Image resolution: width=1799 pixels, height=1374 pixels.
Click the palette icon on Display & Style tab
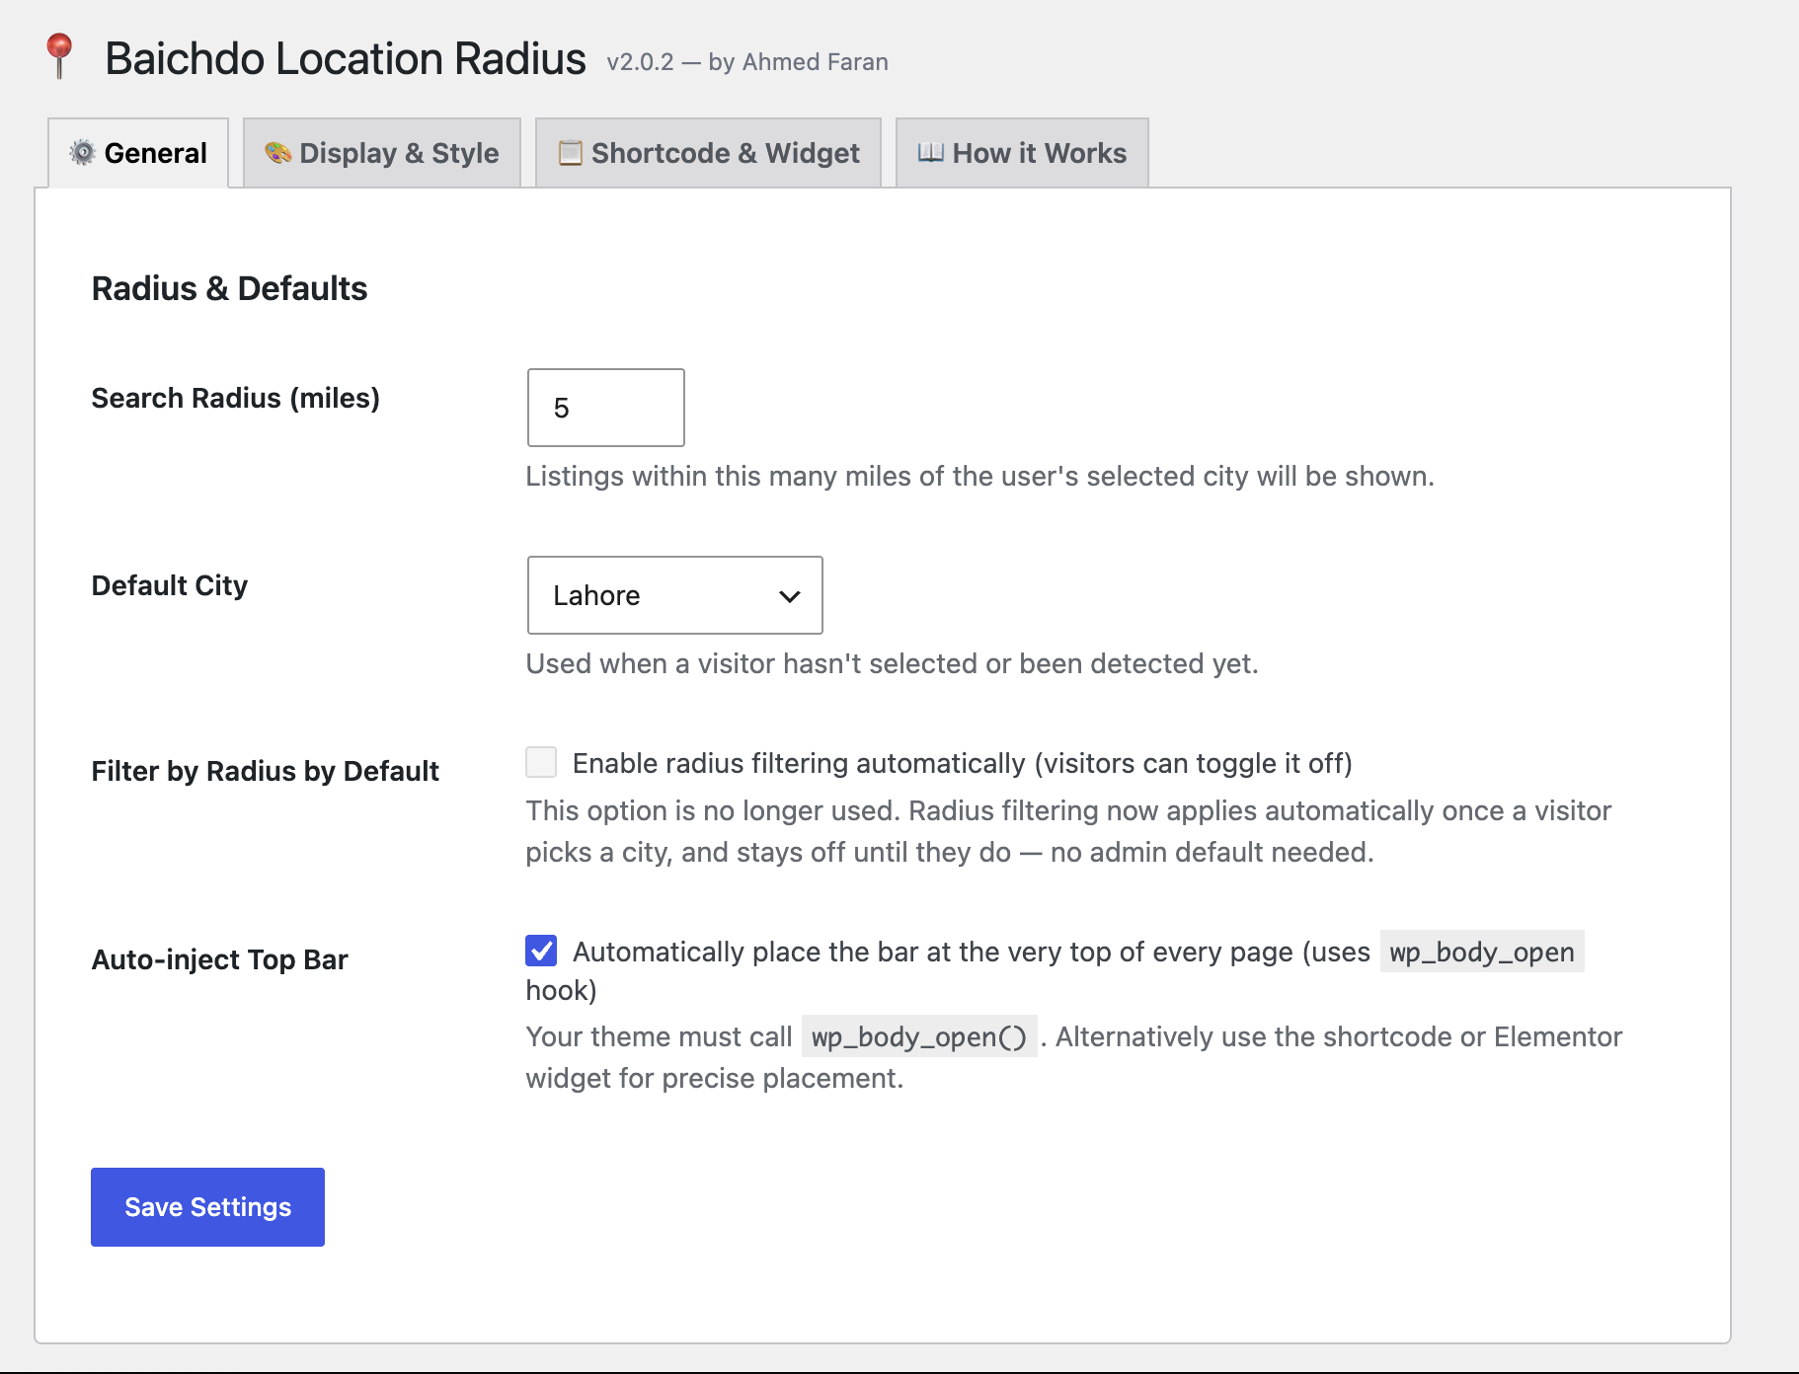278,153
